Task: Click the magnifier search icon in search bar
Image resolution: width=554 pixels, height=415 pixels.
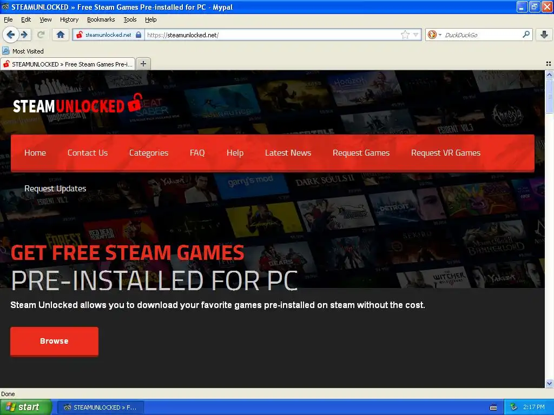Action: 526,35
